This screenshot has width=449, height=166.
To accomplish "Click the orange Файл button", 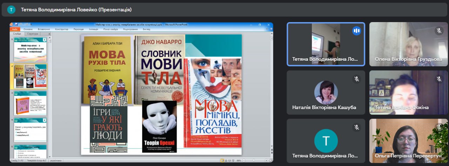I will [x=15, y=29].
